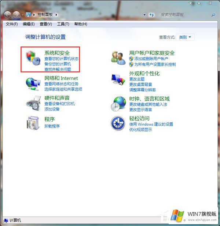Screen dimensions: 220x226
Task: Click 备份您的计算机 link
Action: (58, 64)
